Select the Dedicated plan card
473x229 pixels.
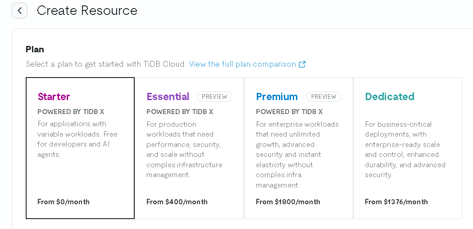pos(408,148)
